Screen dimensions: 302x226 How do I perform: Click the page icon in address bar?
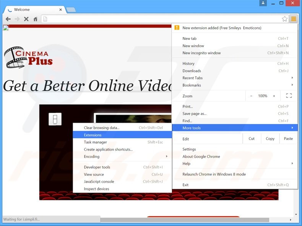45,19
